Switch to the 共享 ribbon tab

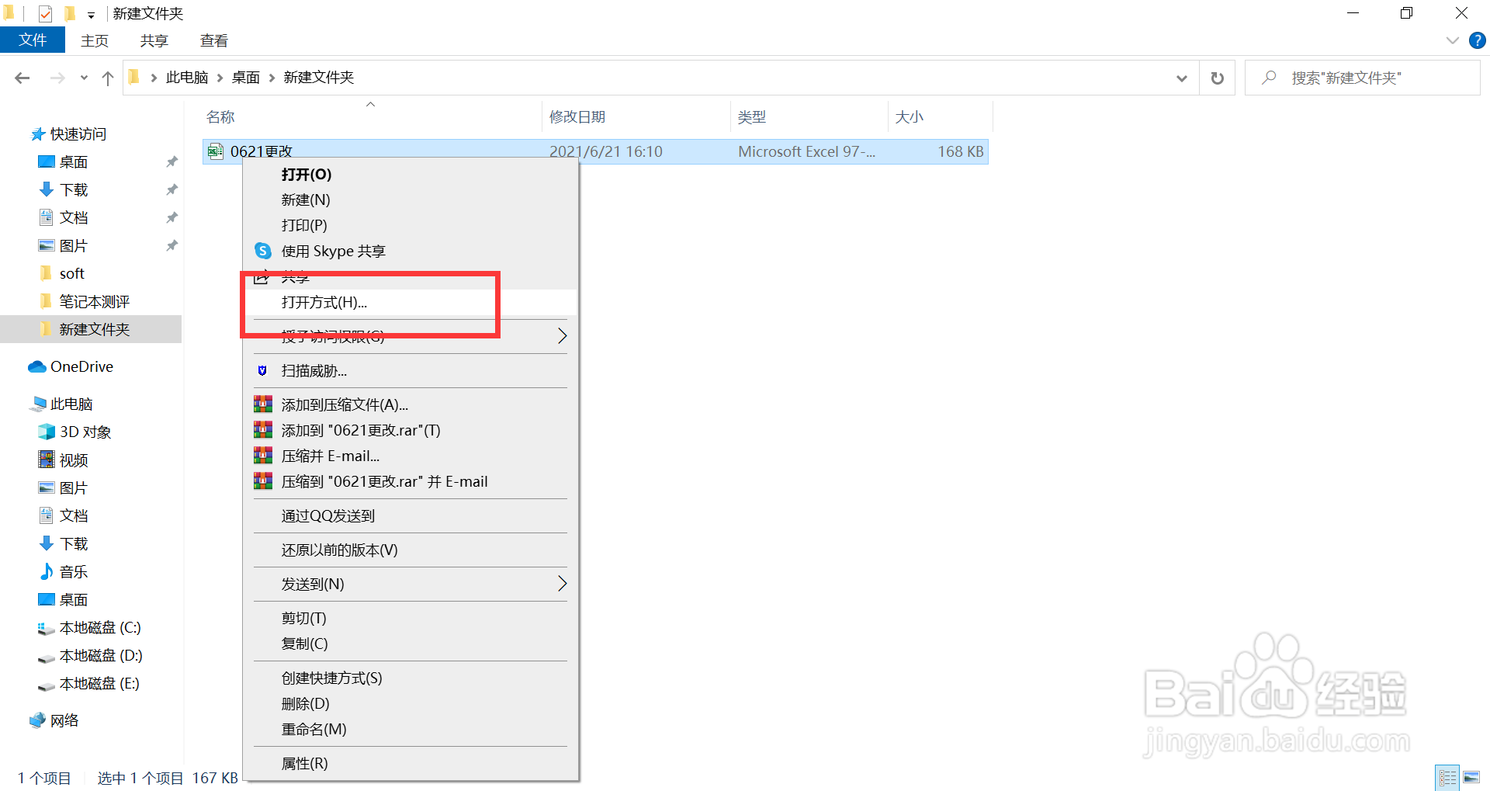(154, 40)
